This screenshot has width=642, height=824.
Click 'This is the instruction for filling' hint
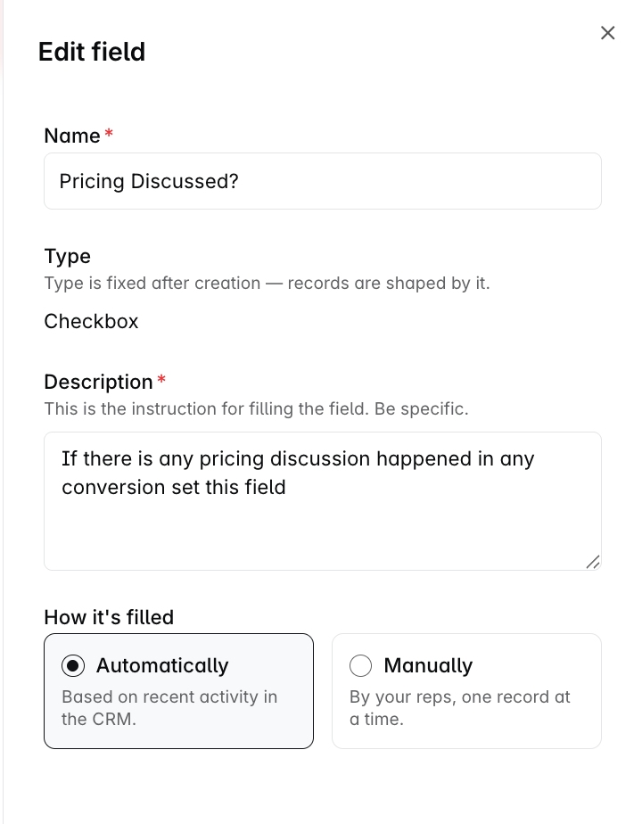coord(257,408)
